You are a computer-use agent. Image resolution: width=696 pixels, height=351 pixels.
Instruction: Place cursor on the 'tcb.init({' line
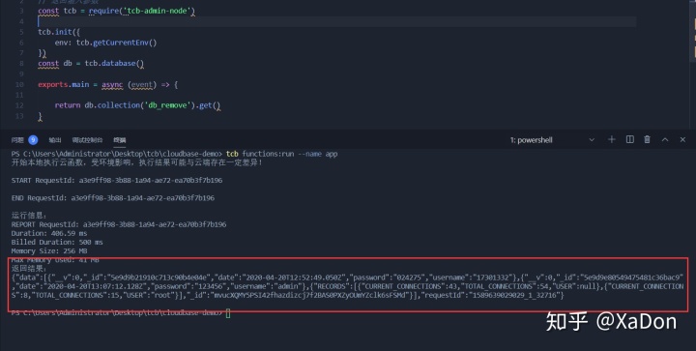59,32
